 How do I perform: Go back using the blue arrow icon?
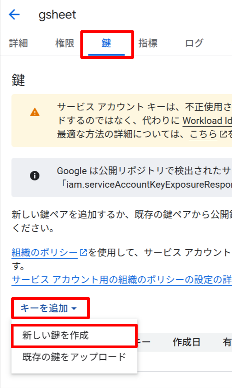pyautogui.click(x=14, y=14)
